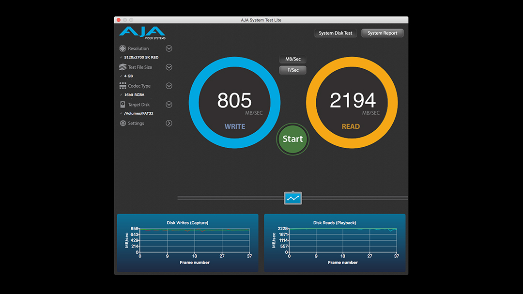This screenshot has width=523, height=294.
Task: Open the System Report view
Action: [x=382, y=33]
